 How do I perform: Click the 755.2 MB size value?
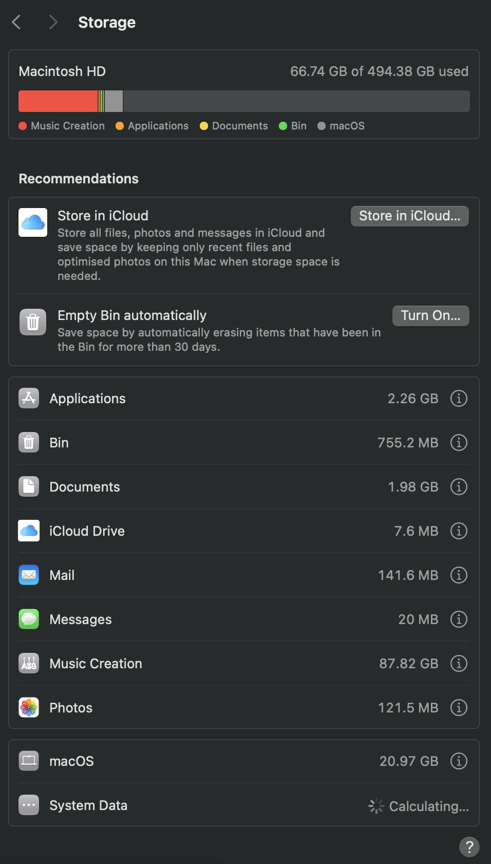tap(408, 443)
